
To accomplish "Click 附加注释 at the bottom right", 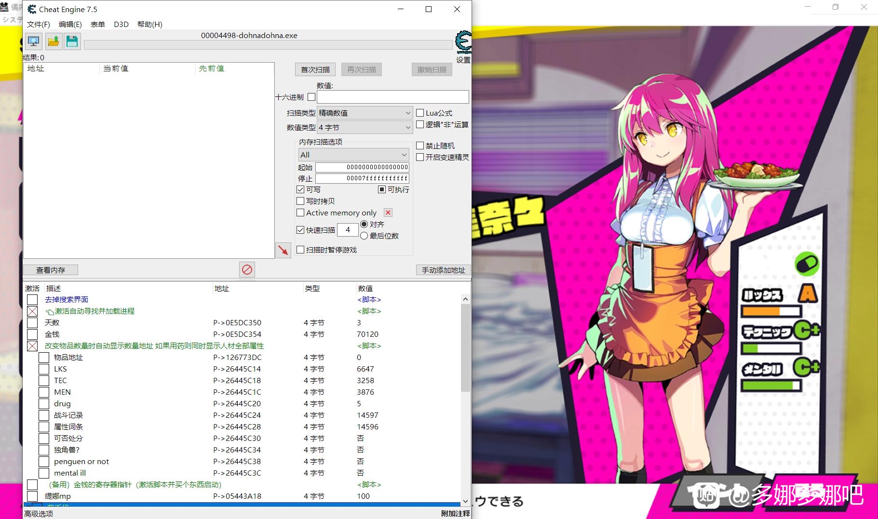I will pyautogui.click(x=456, y=514).
